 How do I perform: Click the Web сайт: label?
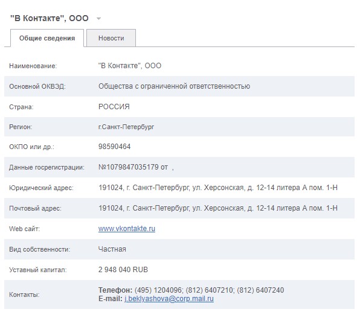[x=24, y=229]
